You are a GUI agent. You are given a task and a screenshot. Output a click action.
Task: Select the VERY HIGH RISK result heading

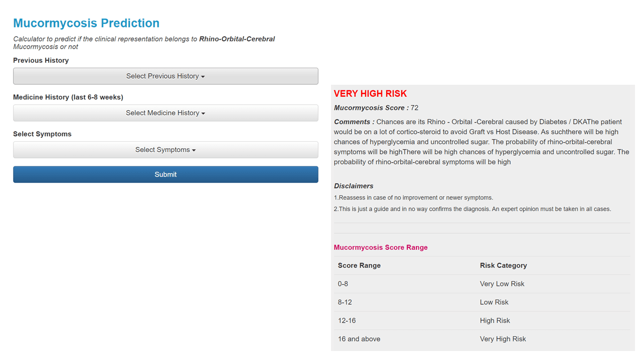370,94
